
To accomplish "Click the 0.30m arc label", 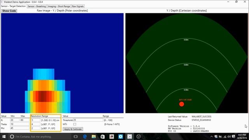I will pyautogui.click(x=186, y=90).
